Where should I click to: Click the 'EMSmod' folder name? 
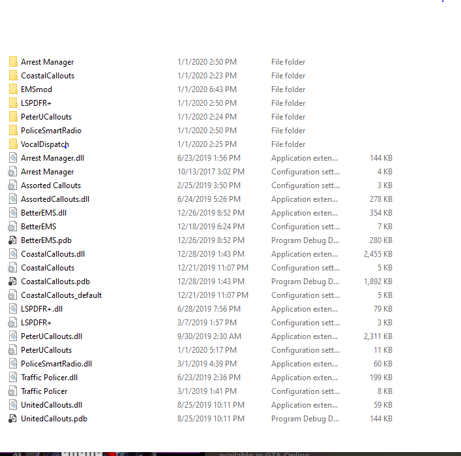click(37, 90)
